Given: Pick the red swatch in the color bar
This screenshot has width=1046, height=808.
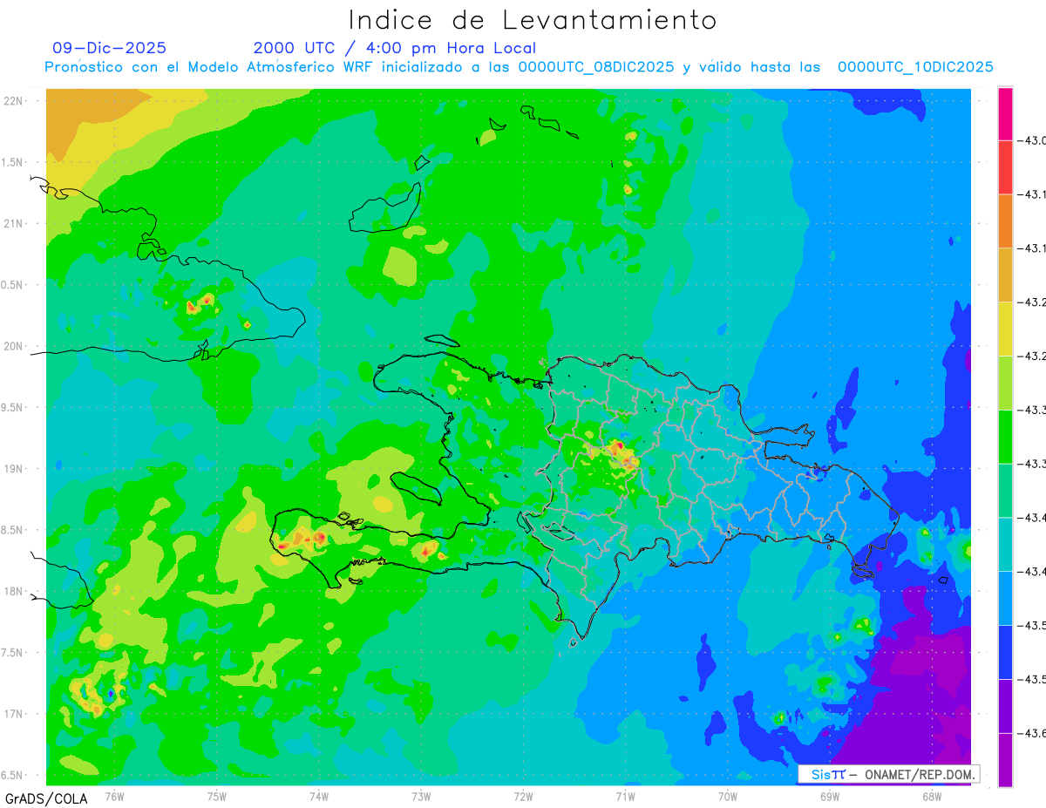Looking at the screenshot, I should [1005, 167].
